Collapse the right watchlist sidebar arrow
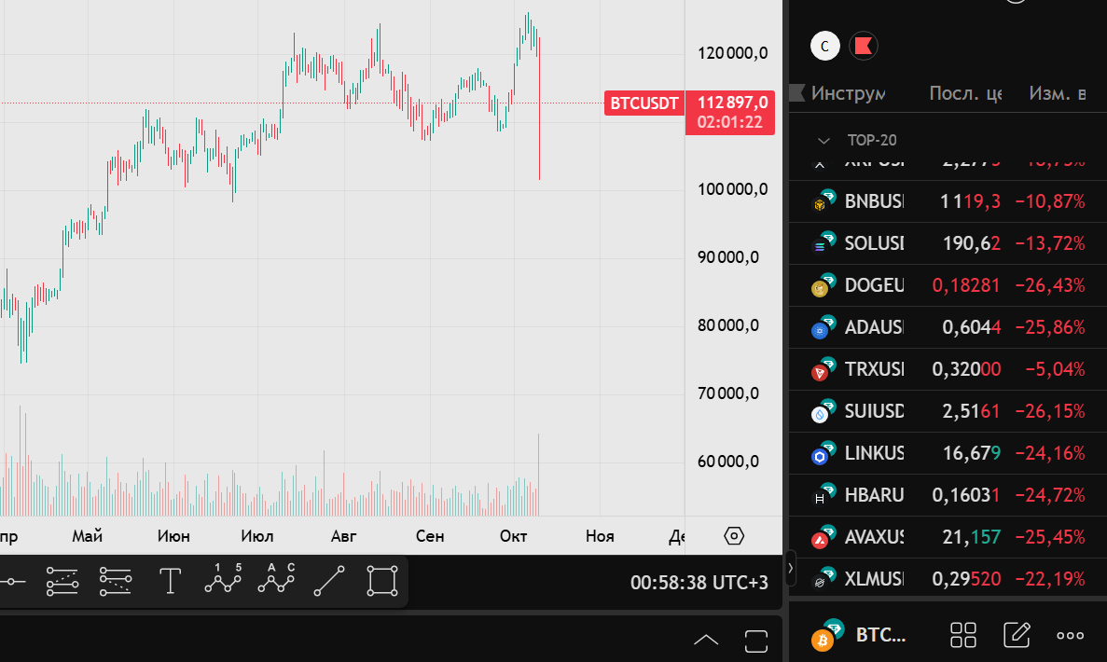This screenshot has height=662, width=1107. pyautogui.click(x=791, y=567)
